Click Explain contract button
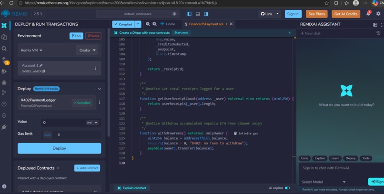Viewport: 384px width, 194px height. pos(132,188)
